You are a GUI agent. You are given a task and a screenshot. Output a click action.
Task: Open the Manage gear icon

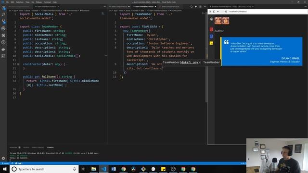click(3, 158)
